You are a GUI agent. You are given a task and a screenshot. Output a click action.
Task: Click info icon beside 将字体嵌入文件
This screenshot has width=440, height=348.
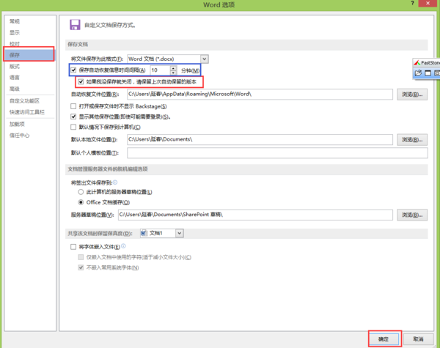pyautogui.click(x=123, y=246)
